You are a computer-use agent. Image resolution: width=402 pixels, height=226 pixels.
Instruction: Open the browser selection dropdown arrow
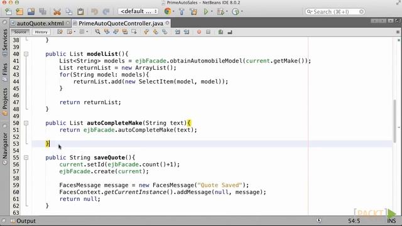coord(173,11)
